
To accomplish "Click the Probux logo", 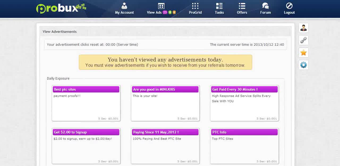I will pos(61,8).
